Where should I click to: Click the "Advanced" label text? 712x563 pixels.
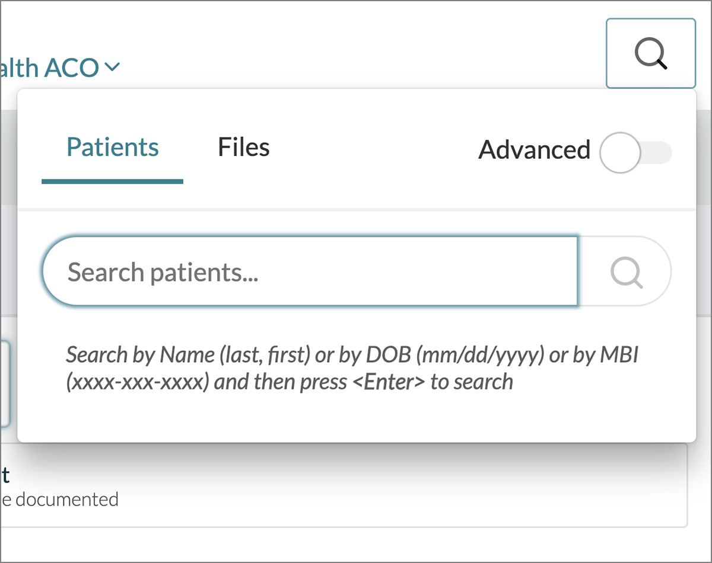coord(534,150)
